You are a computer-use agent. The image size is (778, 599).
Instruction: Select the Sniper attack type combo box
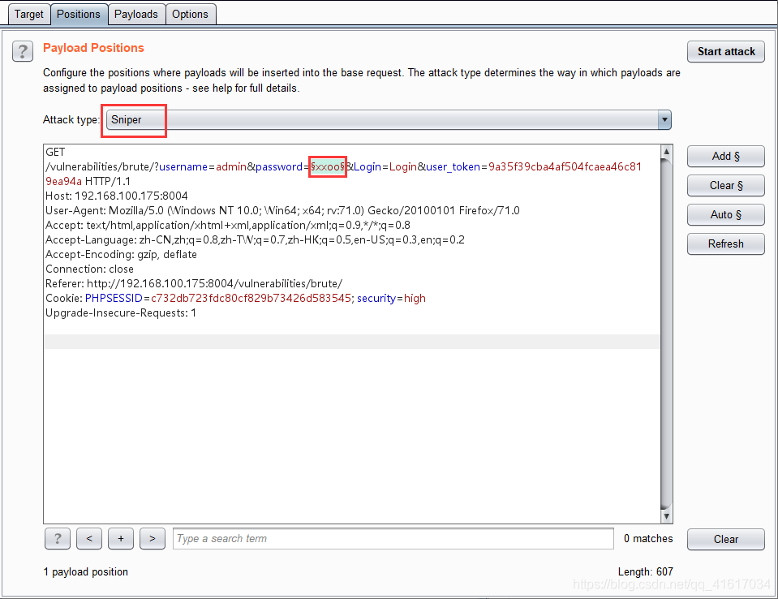pyautogui.click(x=389, y=119)
